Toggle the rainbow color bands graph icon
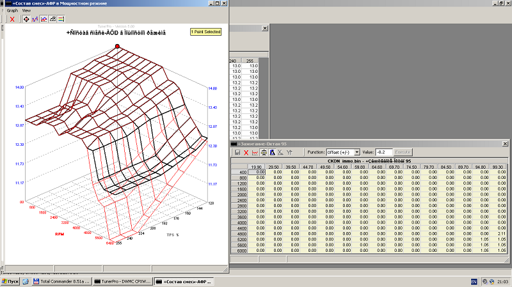This screenshot has width=512, height=287. point(61,19)
